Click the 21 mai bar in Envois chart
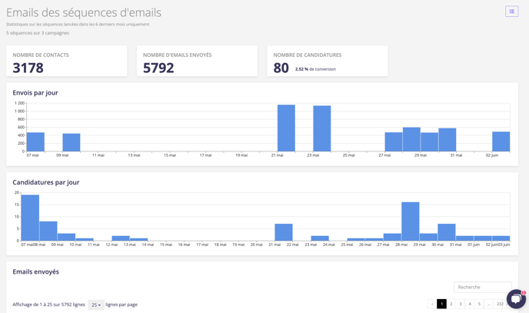 (286, 128)
